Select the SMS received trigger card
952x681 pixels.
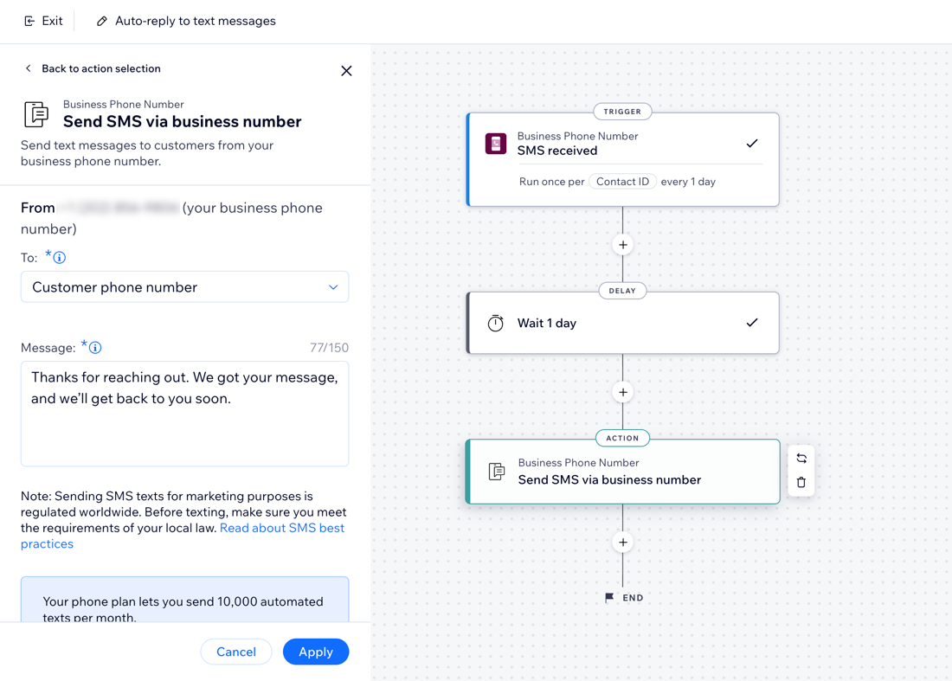623,159
